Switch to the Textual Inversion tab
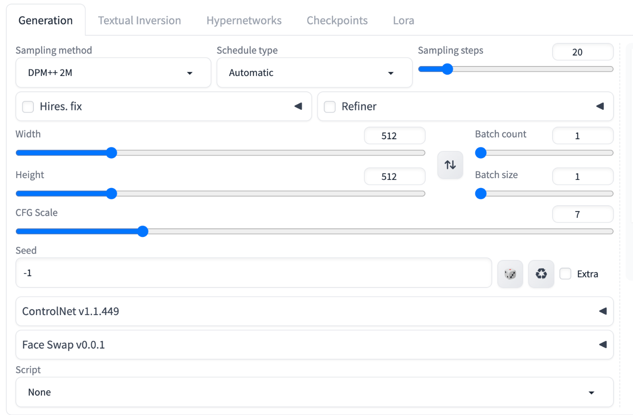633x415 pixels. pyautogui.click(x=139, y=20)
